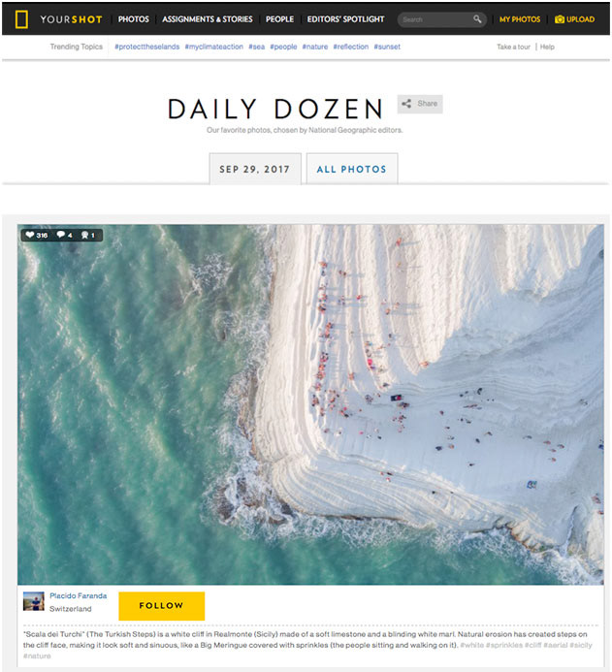Click the heart likes icon on photo
Viewport: 612px width, 672px height.
click(x=29, y=235)
